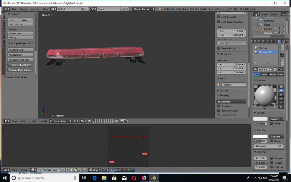The image size is (291, 182).
Task: Click the Blender icon in Windows taskbar
Action: point(154,178)
